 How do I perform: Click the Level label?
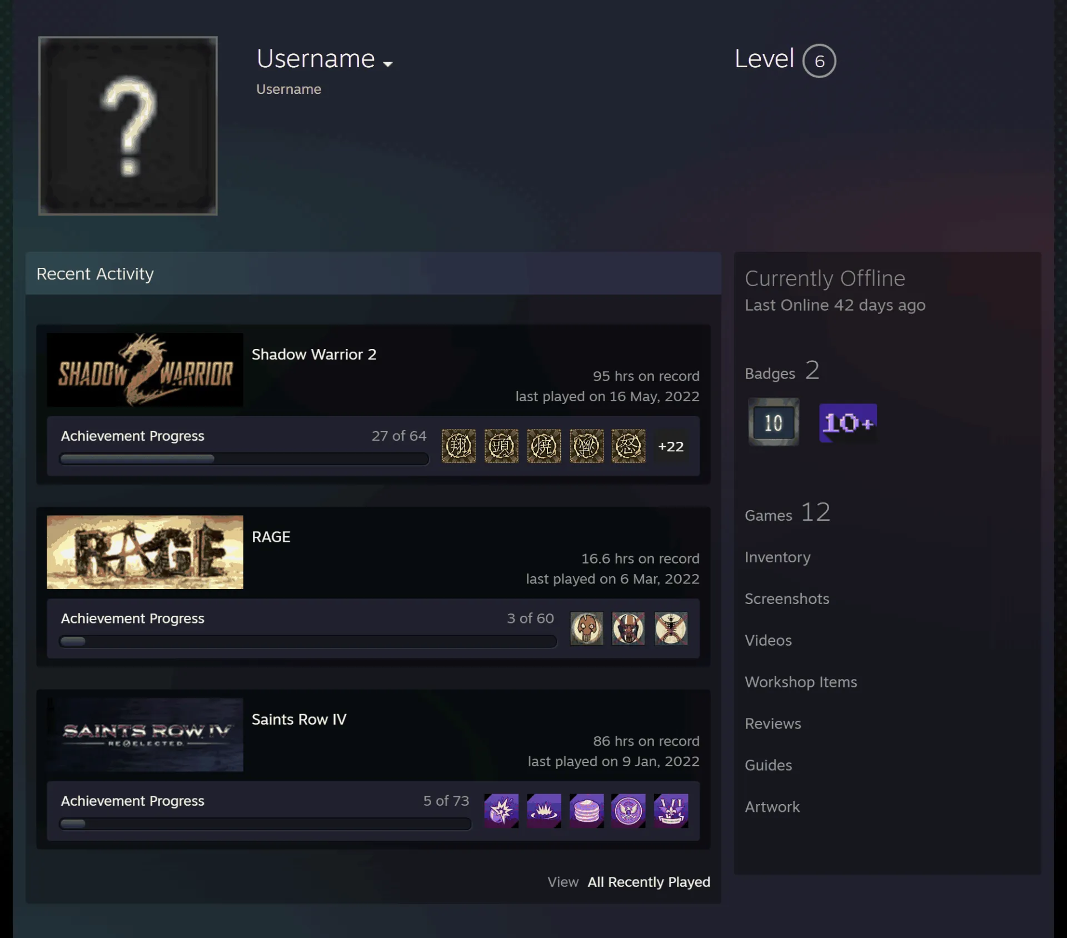[x=764, y=58]
